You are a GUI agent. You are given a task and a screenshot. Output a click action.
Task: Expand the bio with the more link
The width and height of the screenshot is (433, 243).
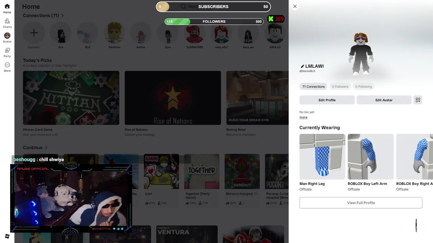click(303, 117)
